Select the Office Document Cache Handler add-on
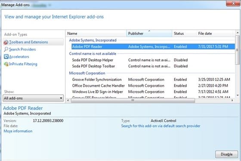The height and width of the screenshot is (161, 241). [99, 86]
